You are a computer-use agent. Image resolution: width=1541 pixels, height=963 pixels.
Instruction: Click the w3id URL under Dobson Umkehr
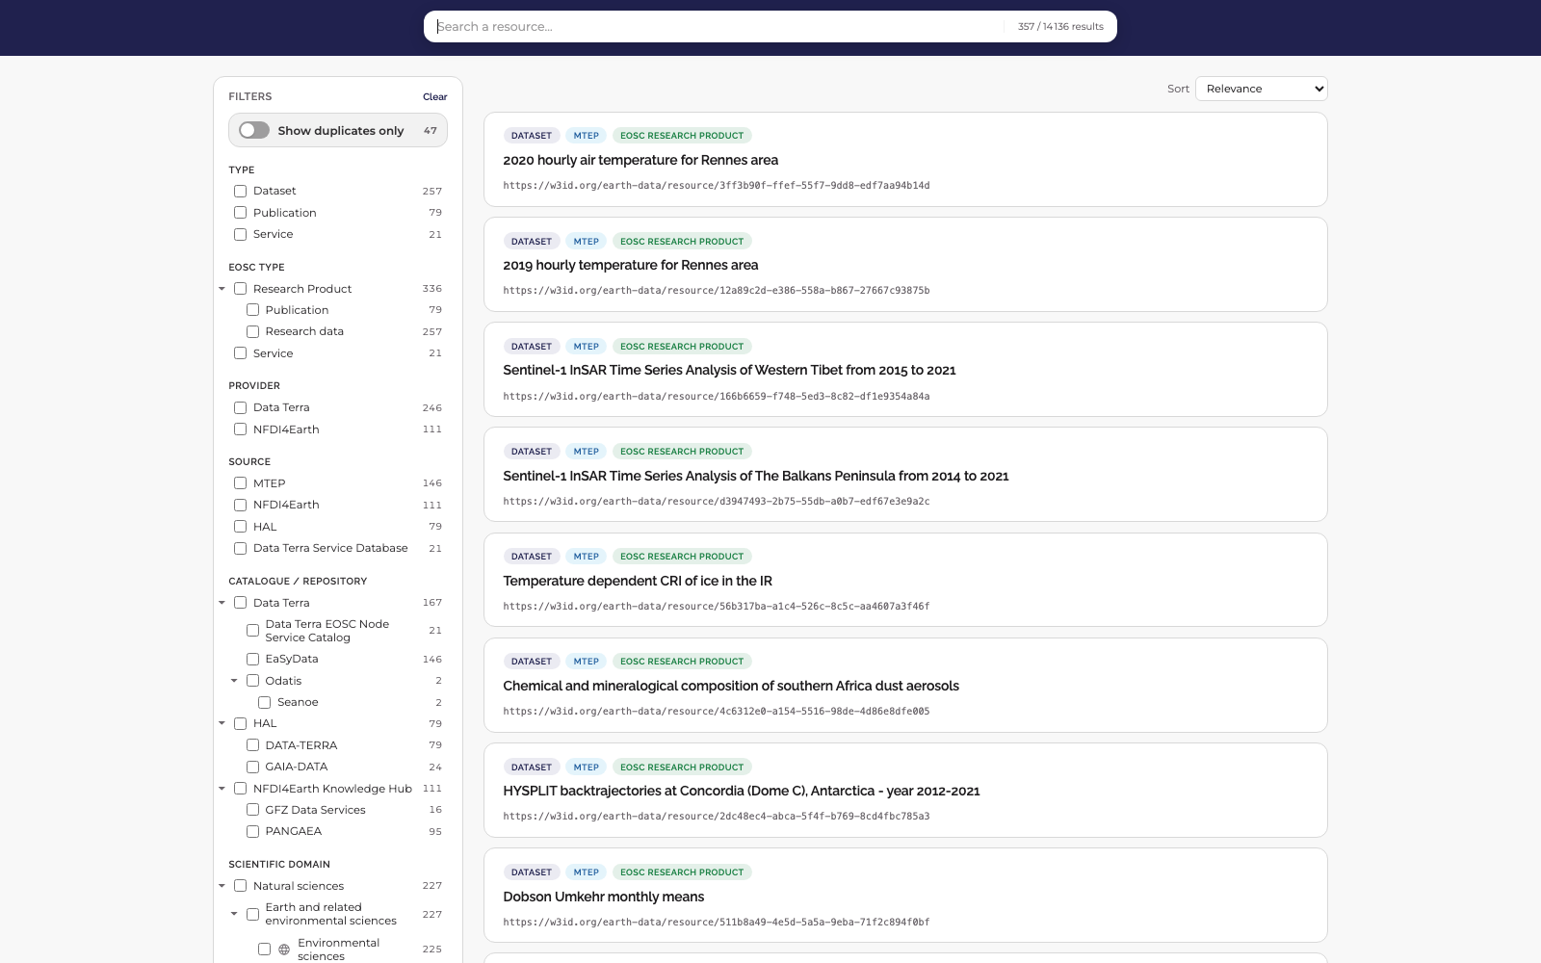(x=717, y=922)
